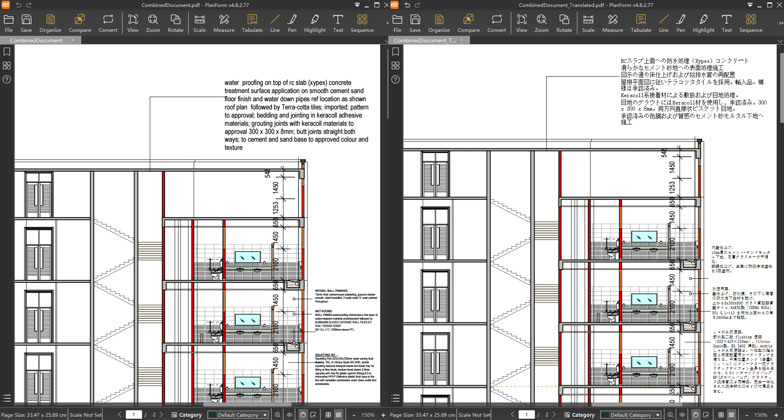This screenshot has width=784, height=420.
Task: Click the Category color swatch in right status bar
Action: 605,415
